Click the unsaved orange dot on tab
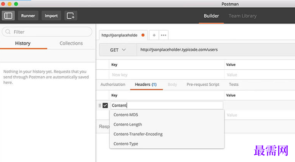295x162 pixels. [x=143, y=35]
